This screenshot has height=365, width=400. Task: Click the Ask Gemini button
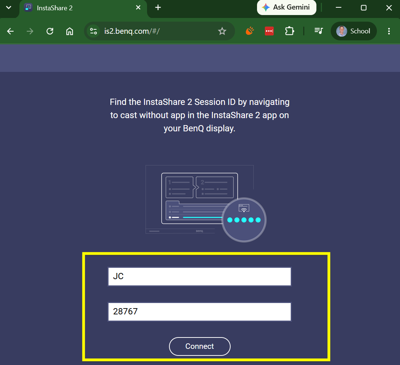click(286, 7)
